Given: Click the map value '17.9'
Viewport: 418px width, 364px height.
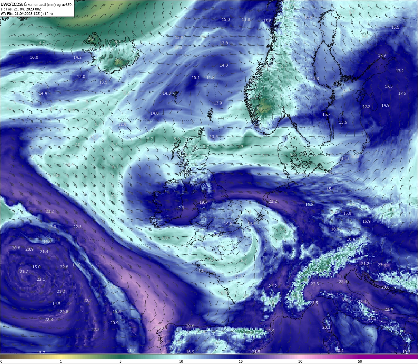Looking at the screenshot, I should click(382, 55).
